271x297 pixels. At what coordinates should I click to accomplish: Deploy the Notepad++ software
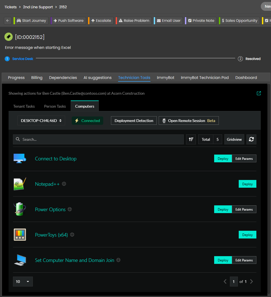tap(247, 184)
